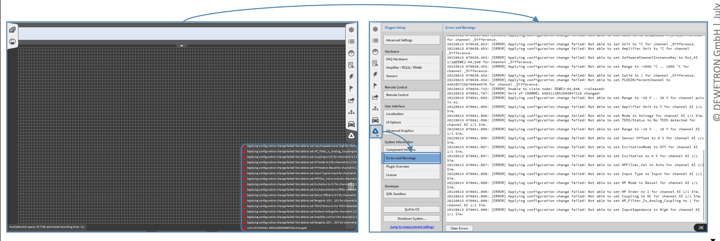Open the DAQ Hardware menu entry
720x241 pixels.
pyautogui.click(x=411, y=59)
